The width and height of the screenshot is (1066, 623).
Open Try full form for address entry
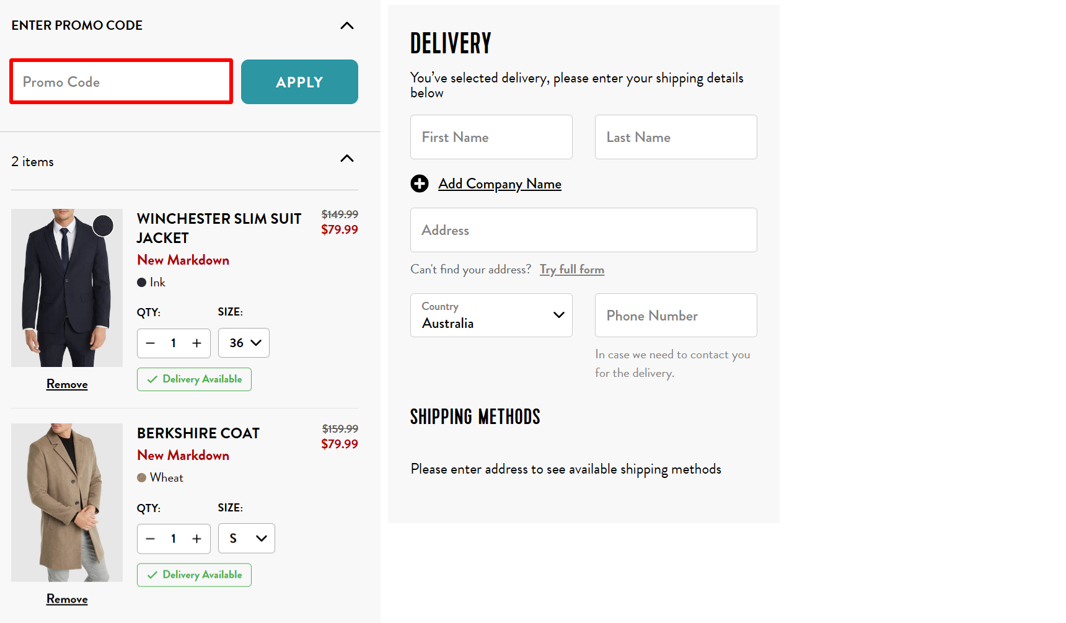[571, 269]
